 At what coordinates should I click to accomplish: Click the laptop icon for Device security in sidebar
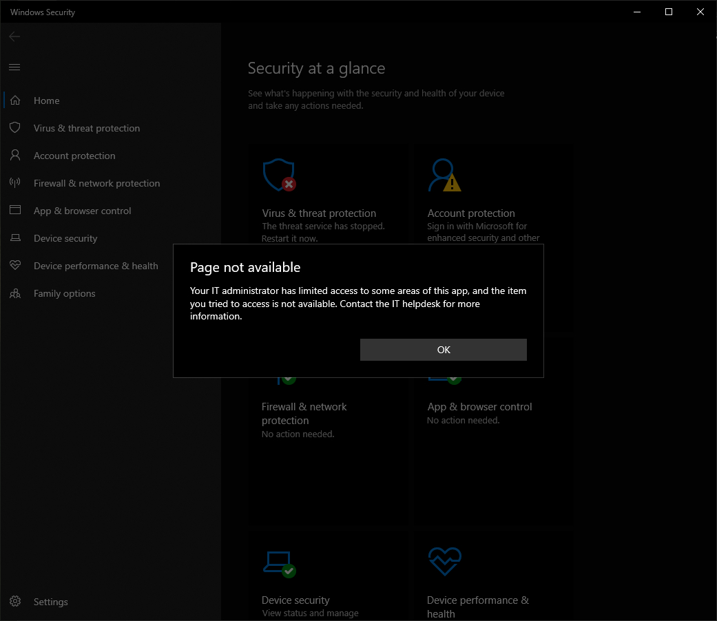(15, 238)
